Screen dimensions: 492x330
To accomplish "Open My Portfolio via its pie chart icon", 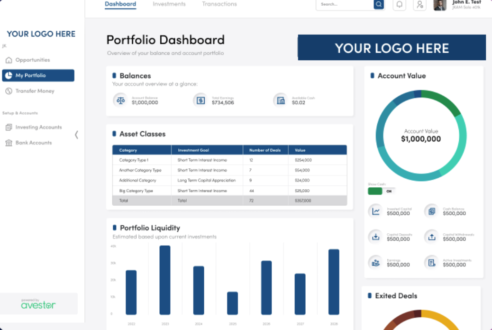I will tap(8, 75).
